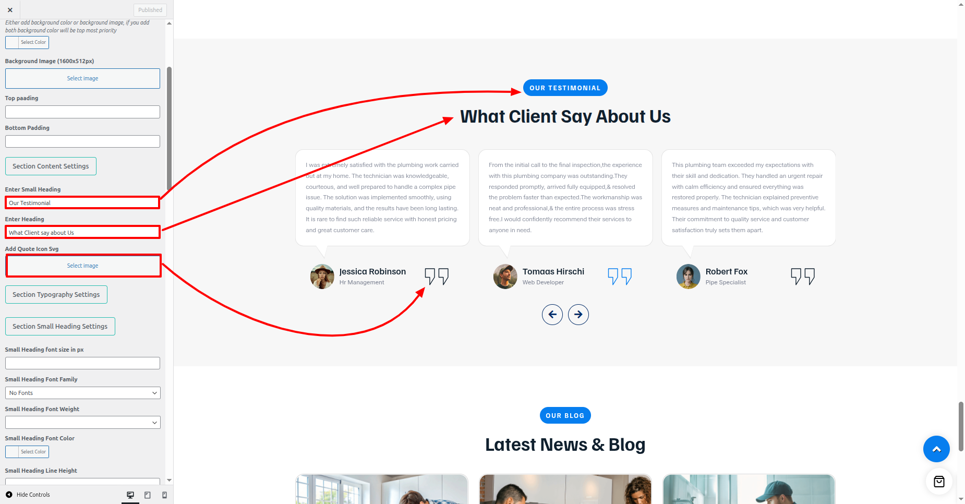Viewport: 965px width, 504px height.
Task: Click the Hide Controls collapse icon
Action: coord(9,495)
